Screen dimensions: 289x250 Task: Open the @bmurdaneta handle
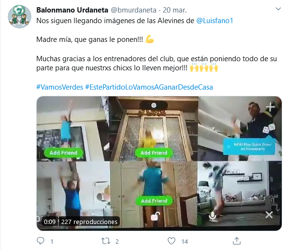click(133, 10)
